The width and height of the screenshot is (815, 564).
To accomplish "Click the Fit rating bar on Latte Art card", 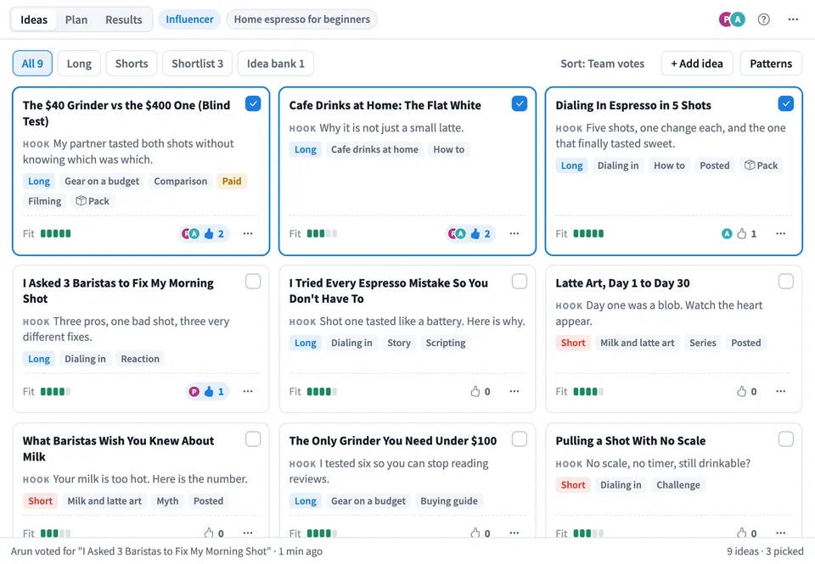I will click(x=588, y=392).
